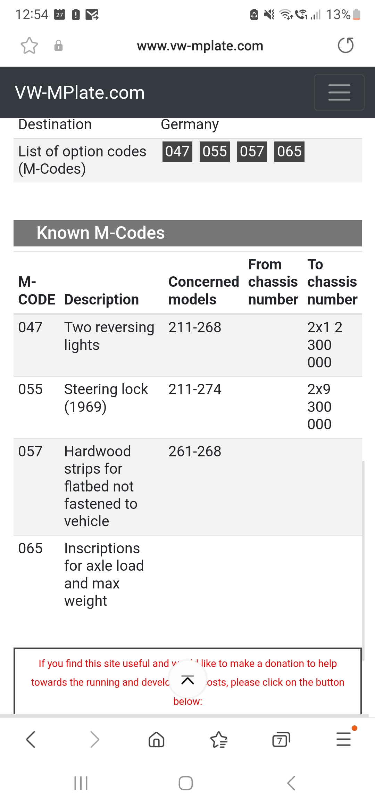Viewport: 375px width, 805px height.
Task: Open the hamburger navigation menu
Action: pos(339,92)
